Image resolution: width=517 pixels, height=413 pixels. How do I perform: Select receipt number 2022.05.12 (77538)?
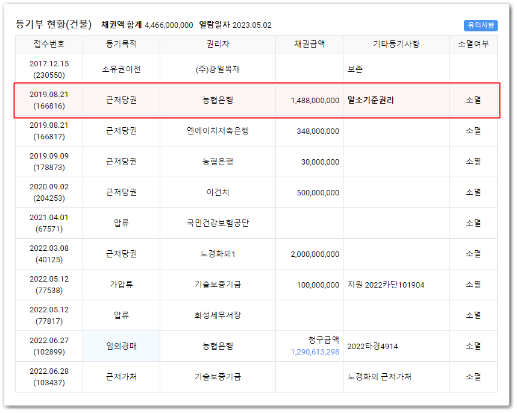pyautogui.click(x=49, y=285)
